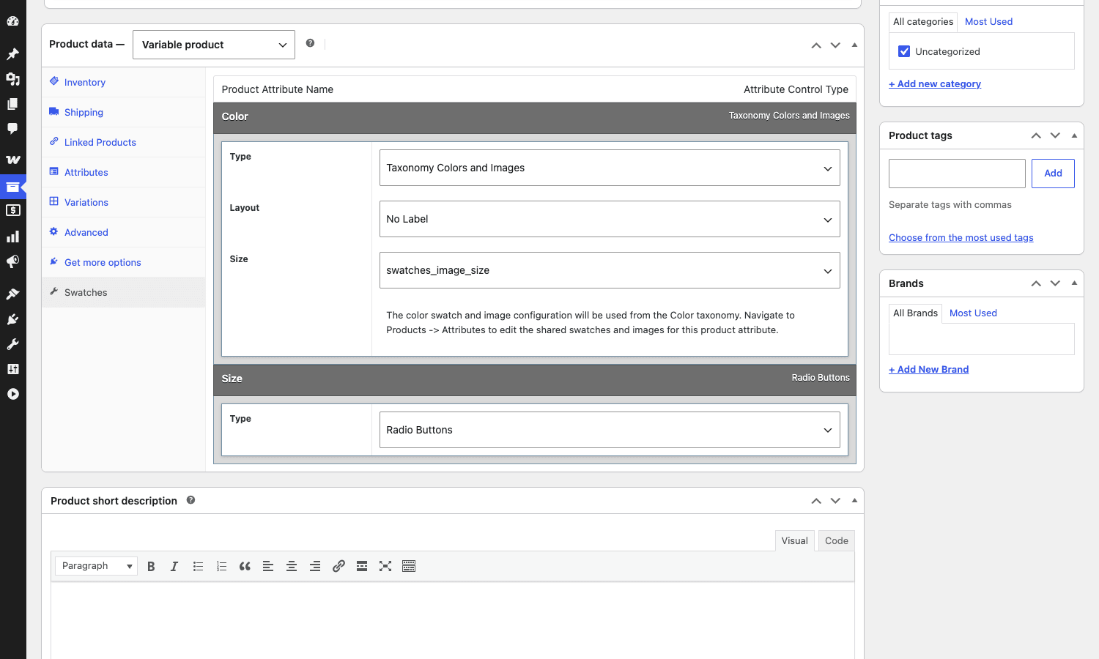The height and width of the screenshot is (659, 1099).
Task: Toggle bold in short description editor
Action: 151,566
